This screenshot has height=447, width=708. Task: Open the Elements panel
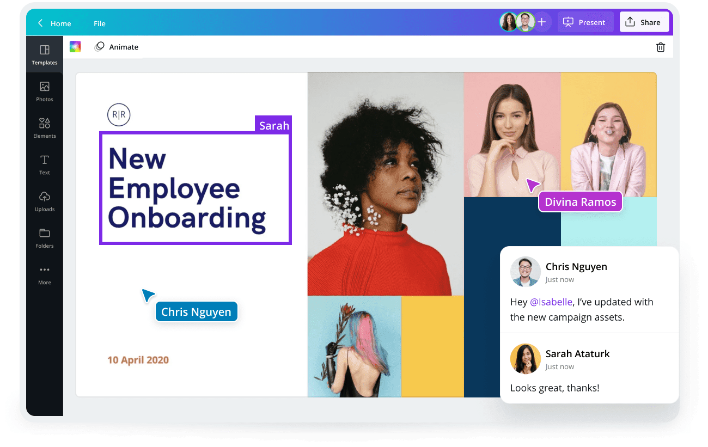coord(44,127)
